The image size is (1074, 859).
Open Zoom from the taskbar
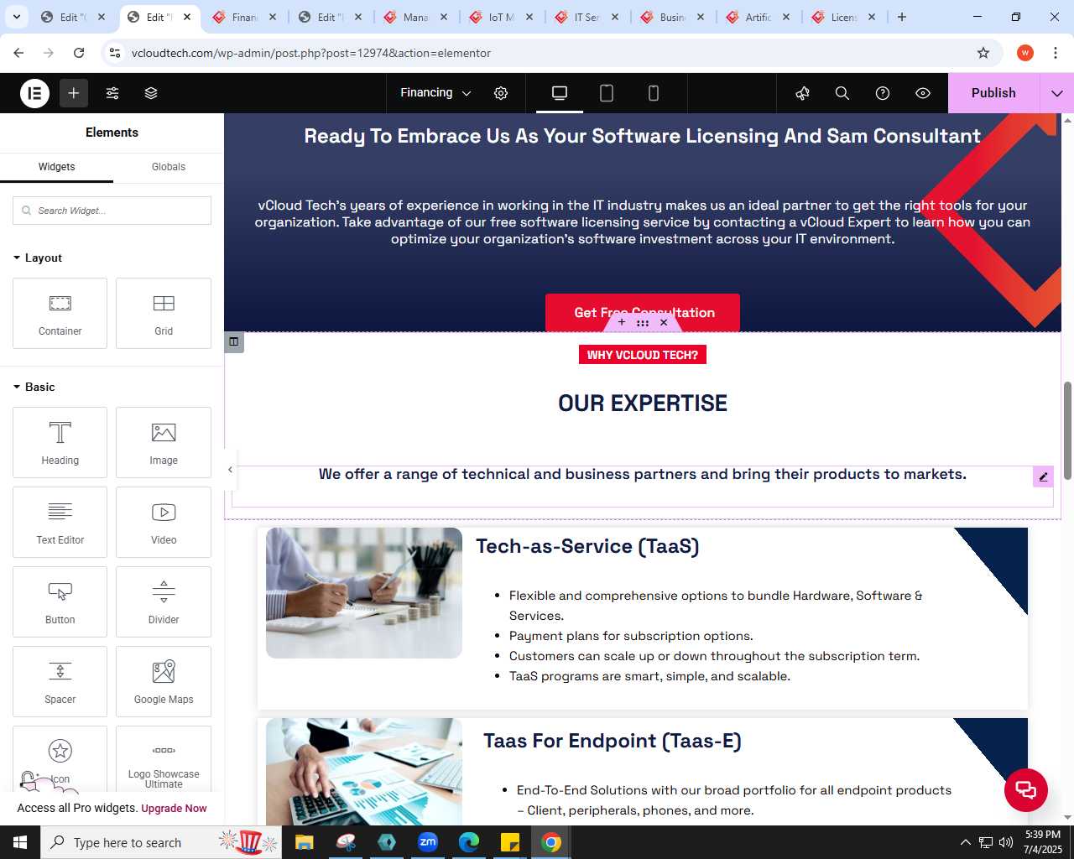(x=428, y=842)
